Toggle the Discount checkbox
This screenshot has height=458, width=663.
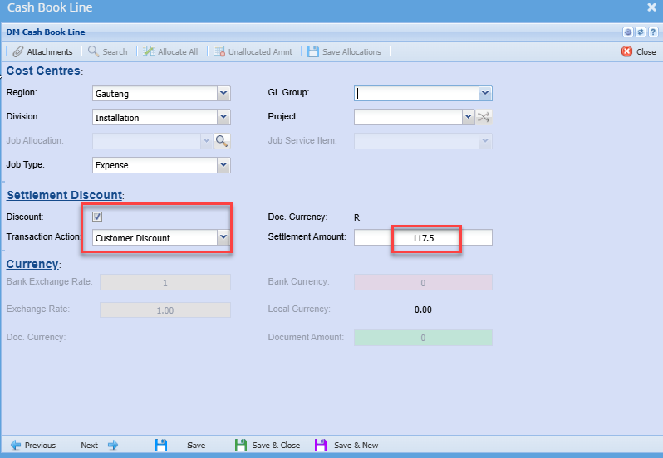point(97,217)
